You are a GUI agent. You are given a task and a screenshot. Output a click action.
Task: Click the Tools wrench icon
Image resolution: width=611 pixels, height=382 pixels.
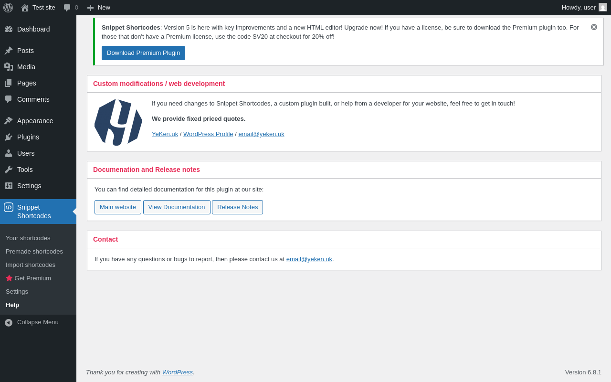point(9,170)
